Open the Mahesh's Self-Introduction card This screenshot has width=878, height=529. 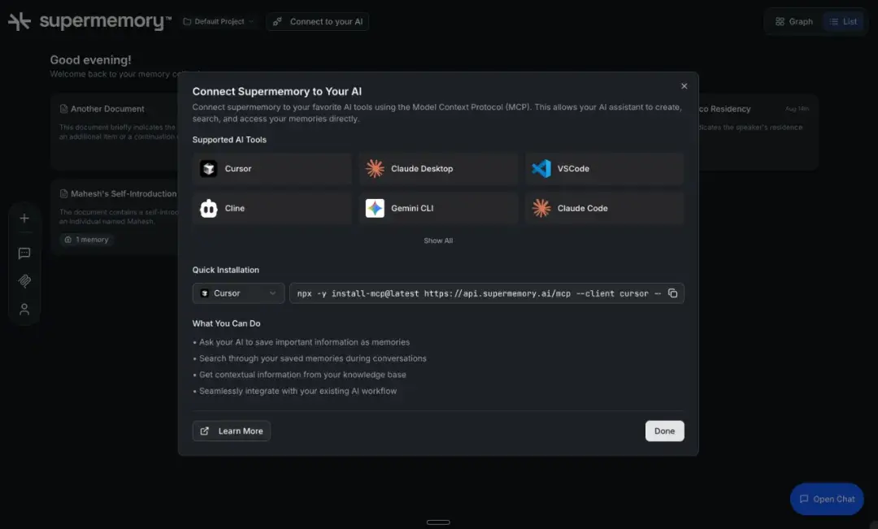click(115, 217)
